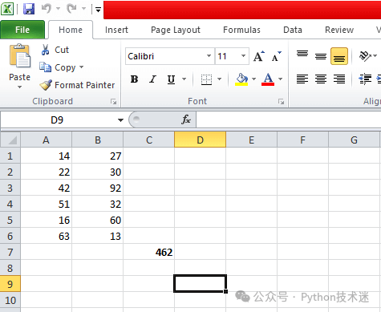Save the workbook with the floppy disk icon
The width and height of the screenshot is (381, 312).
[x=29, y=9]
